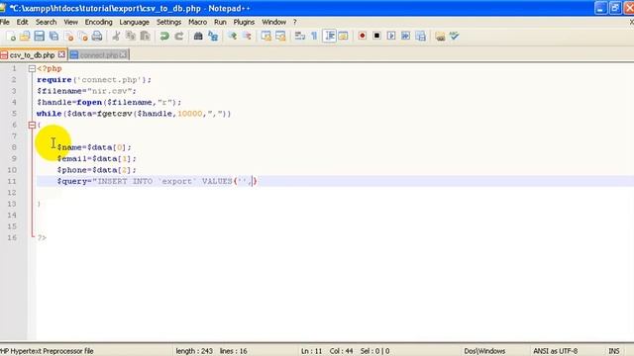Click the $handle=fopen line
The width and height of the screenshot is (634, 356).
109,103
